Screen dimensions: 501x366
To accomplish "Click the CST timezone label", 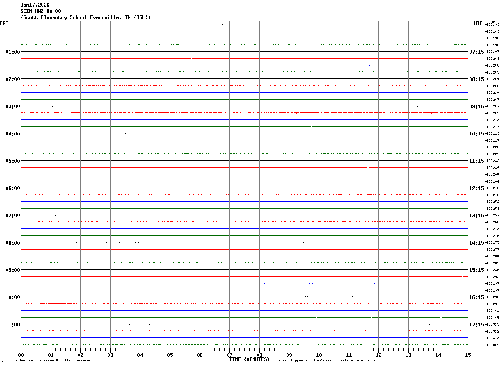I will (x=4, y=24).
